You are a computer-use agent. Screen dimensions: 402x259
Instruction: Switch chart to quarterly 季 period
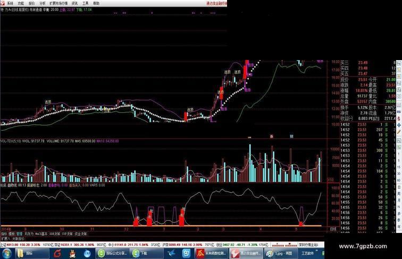tap(399, 220)
